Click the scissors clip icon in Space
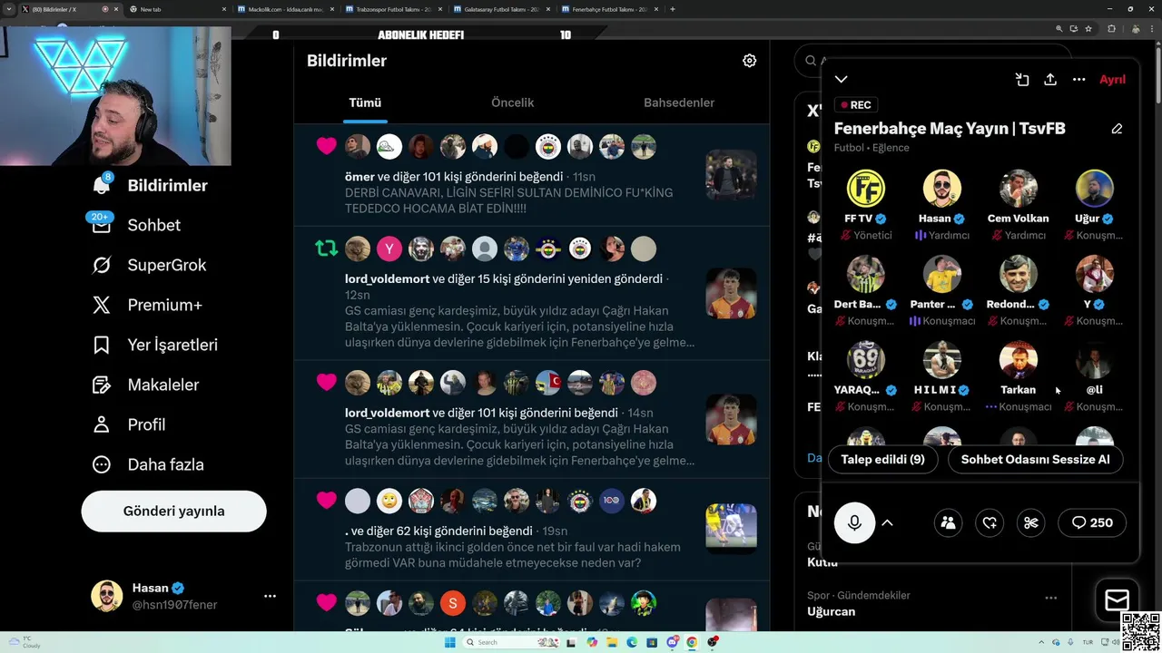This screenshot has height=653, width=1162. point(1030,522)
